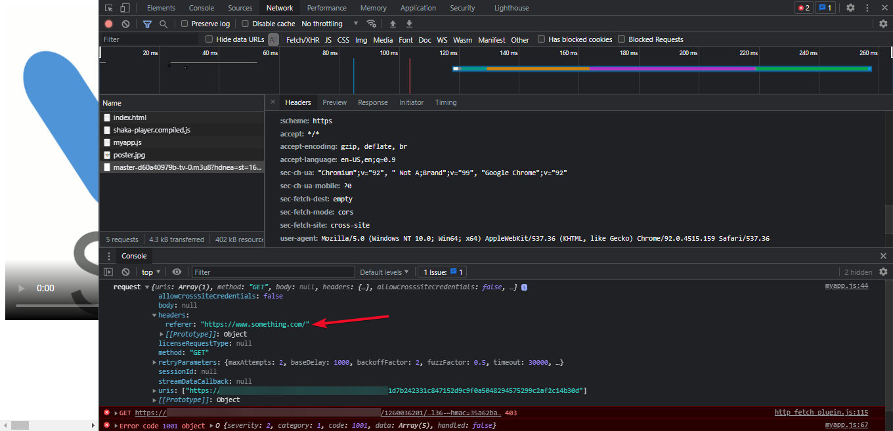This screenshot has height=431, width=893.
Task: Close the request details pane
Action: click(272, 102)
